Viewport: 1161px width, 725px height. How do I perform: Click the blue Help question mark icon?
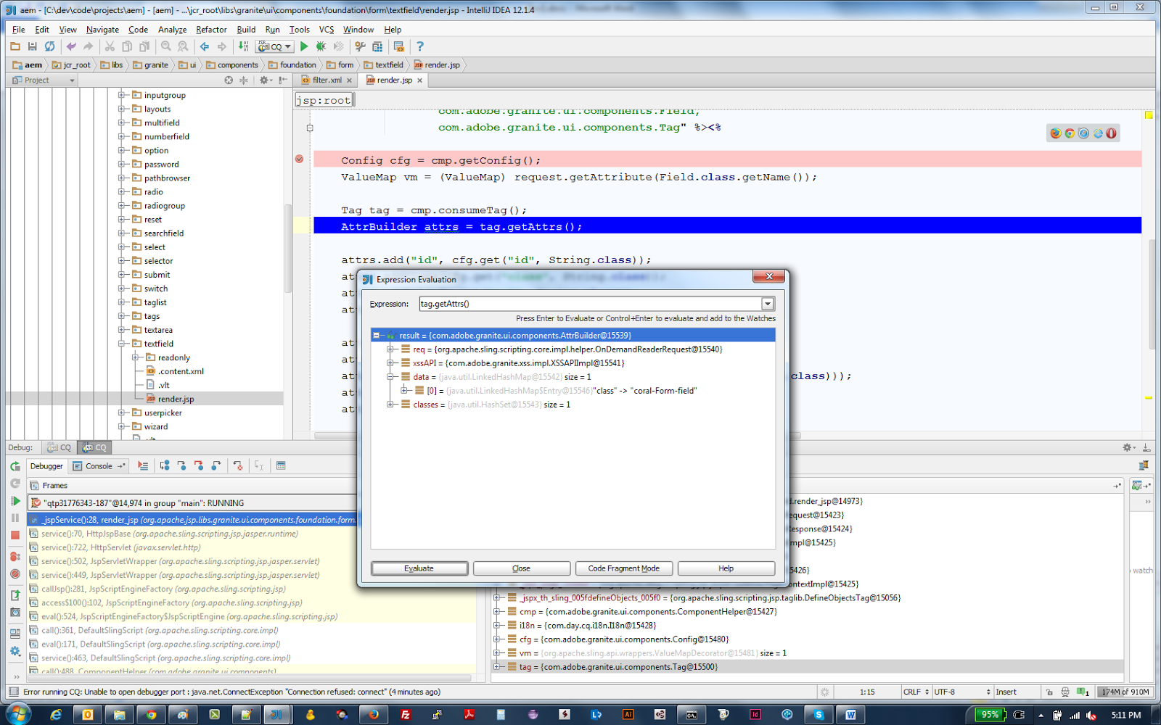tap(420, 46)
